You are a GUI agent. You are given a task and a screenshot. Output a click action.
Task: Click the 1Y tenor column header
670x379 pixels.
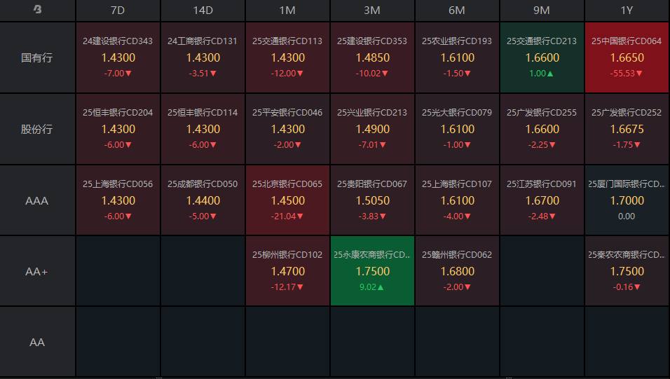point(627,11)
